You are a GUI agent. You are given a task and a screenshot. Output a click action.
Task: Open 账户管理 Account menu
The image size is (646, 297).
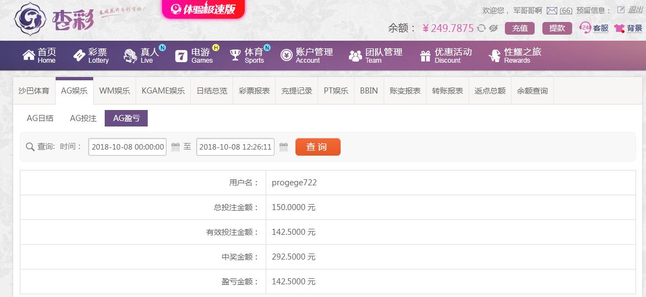[314, 56]
